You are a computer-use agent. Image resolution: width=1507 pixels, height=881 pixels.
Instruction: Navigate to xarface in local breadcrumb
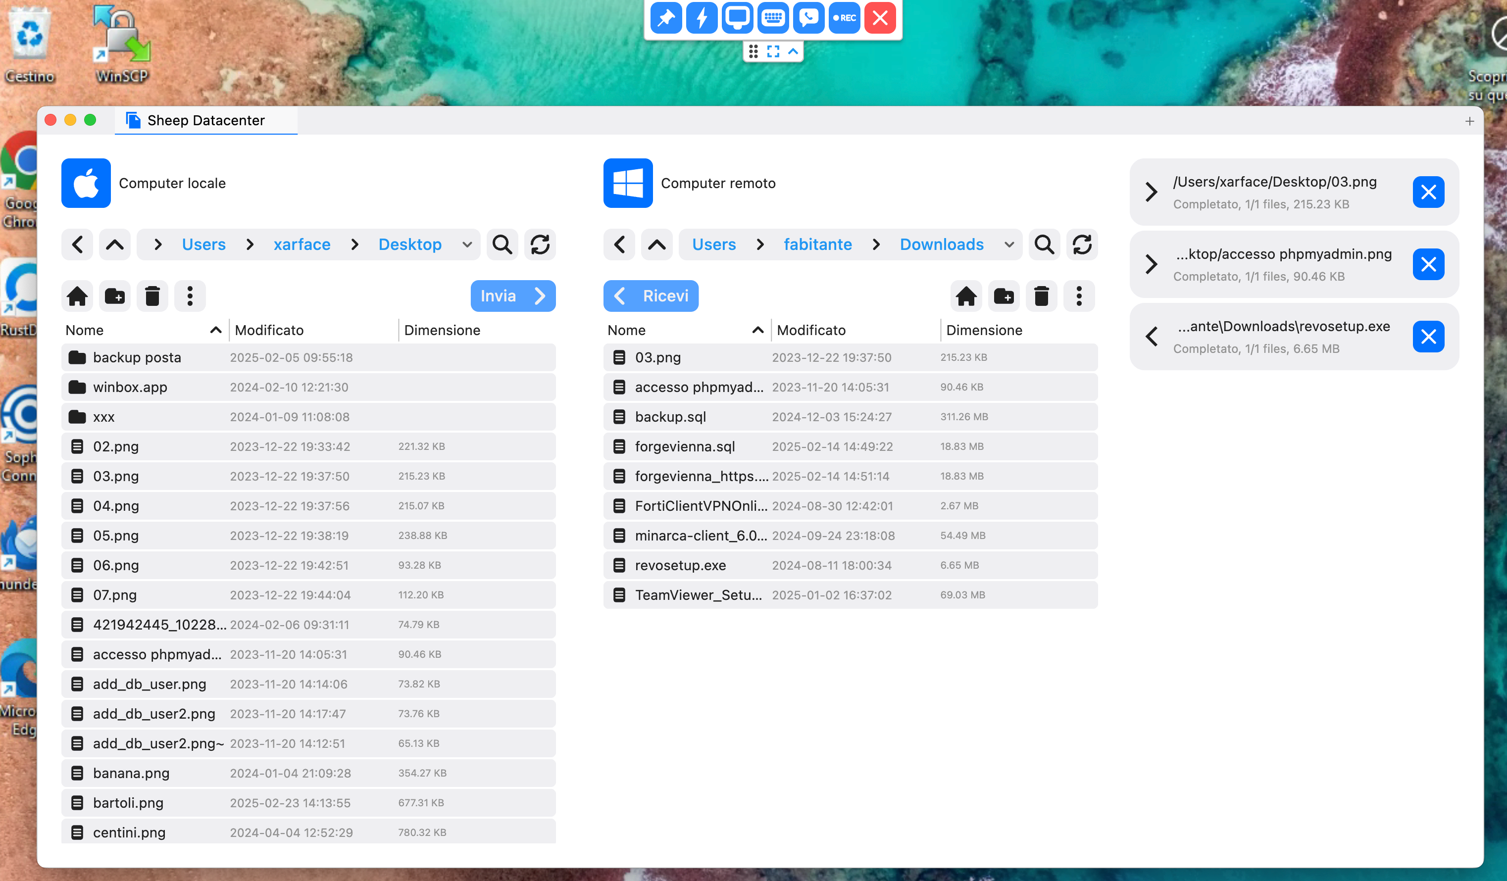tap(301, 245)
